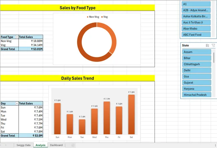Select the Fri bar in chart

click(119, 121)
